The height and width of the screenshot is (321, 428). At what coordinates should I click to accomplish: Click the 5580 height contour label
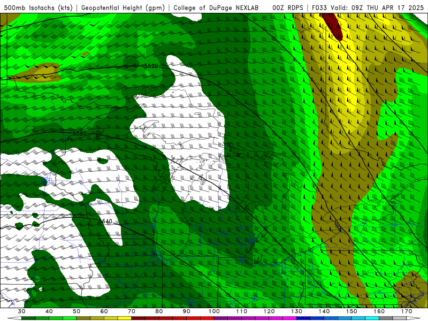coord(79,133)
